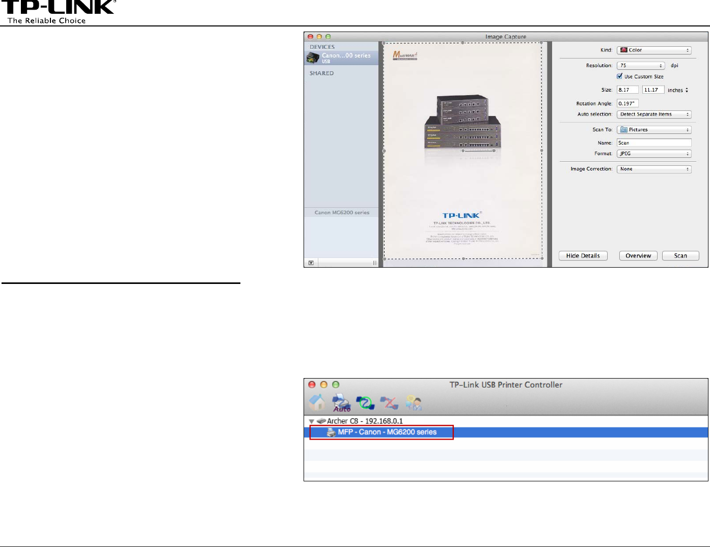
Task: Click the top-center selection handle in scan preview
Action: [x=462, y=43]
